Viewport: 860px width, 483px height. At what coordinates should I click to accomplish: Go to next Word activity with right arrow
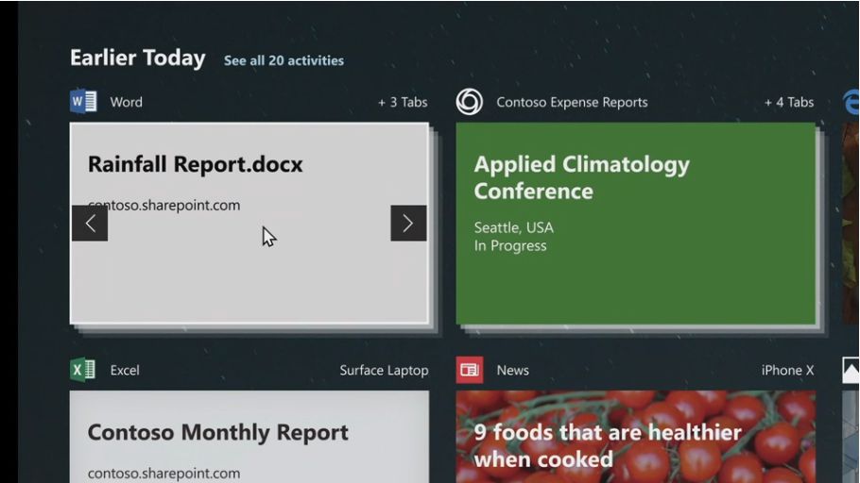coord(408,223)
